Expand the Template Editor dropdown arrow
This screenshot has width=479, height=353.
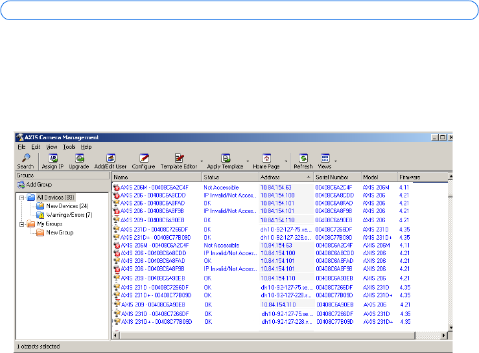[x=202, y=161]
